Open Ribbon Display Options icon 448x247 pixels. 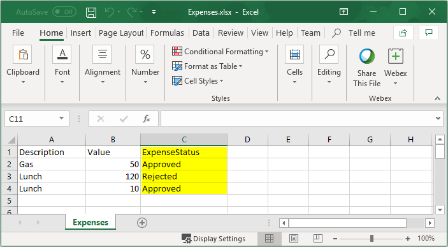343,11
